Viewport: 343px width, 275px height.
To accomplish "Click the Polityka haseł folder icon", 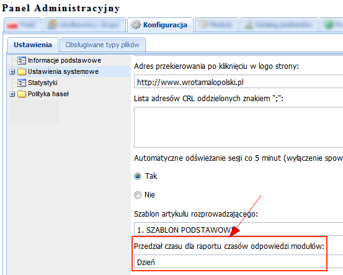I will tap(22, 94).
